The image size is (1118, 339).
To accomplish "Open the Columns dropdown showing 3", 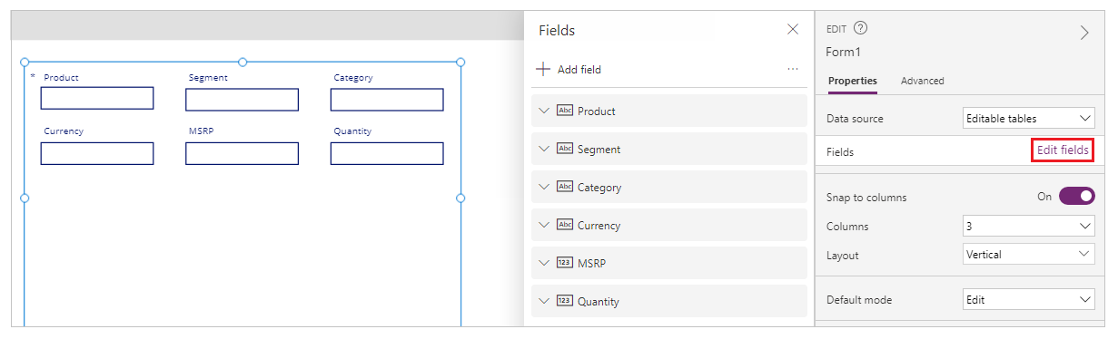I will pos(1028,226).
